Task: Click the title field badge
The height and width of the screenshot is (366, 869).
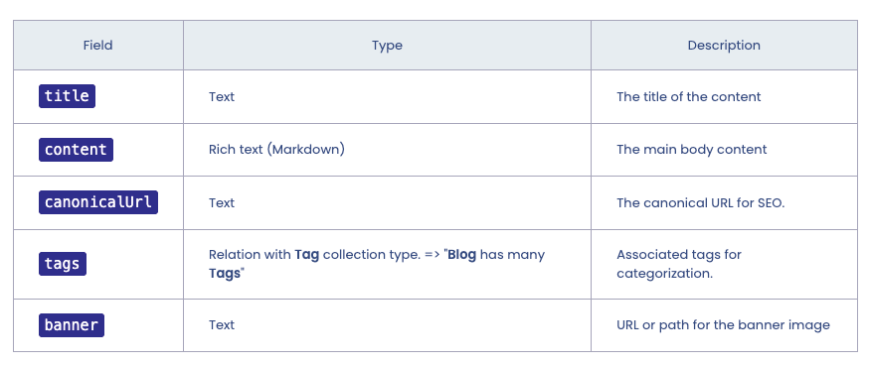Action: (67, 96)
